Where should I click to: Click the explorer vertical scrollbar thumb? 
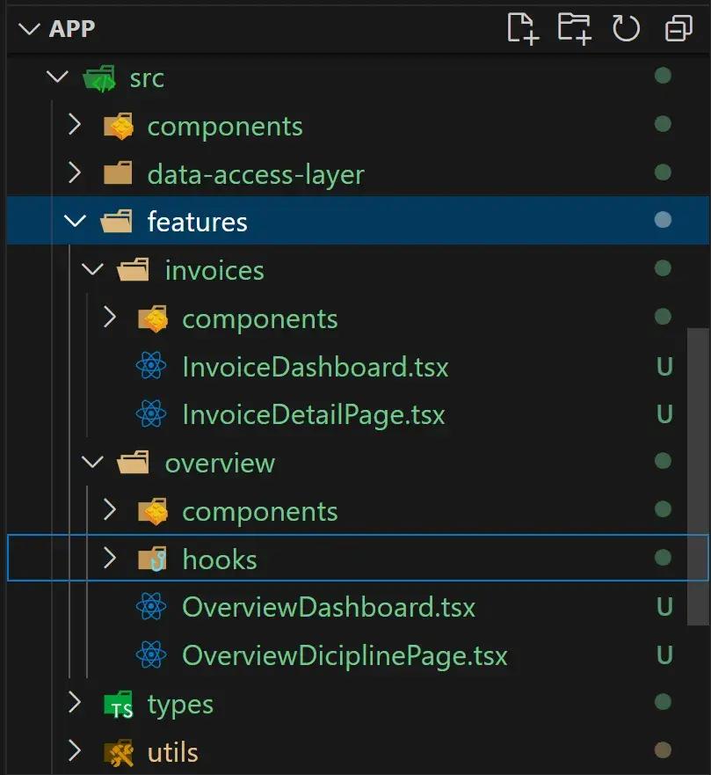698,477
